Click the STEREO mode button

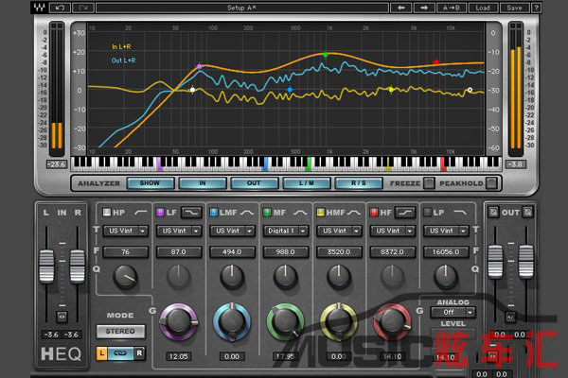tap(120, 332)
